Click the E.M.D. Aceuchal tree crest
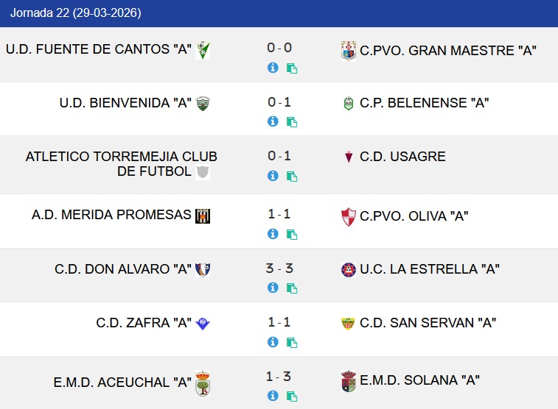Image resolution: width=558 pixels, height=409 pixels. 203,383
